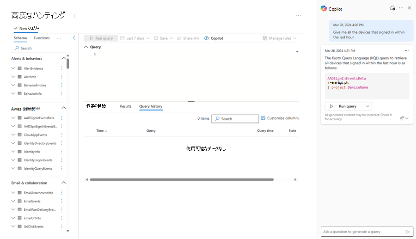Screen dimensions: 416x239
Task: Switch to the Results tab
Action: 125,106
